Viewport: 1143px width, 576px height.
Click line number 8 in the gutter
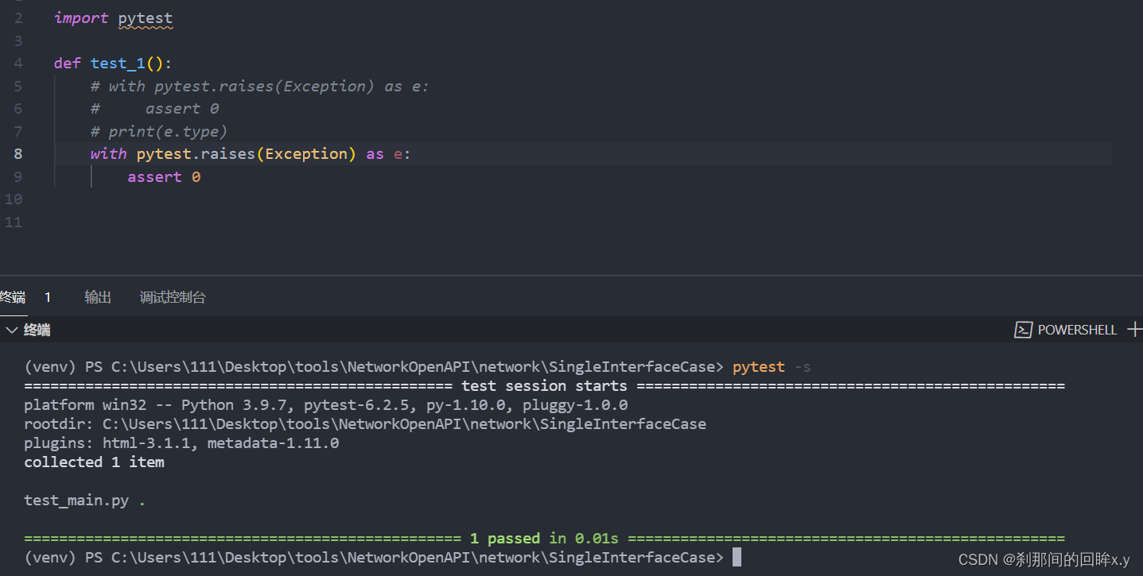pos(17,154)
